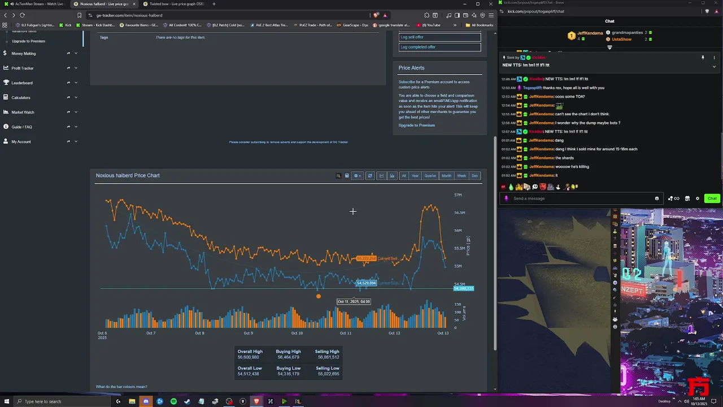Open Upgrade to Premium link under Price Alerts
Image resolution: width=723 pixels, height=407 pixels.
click(x=416, y=125)
